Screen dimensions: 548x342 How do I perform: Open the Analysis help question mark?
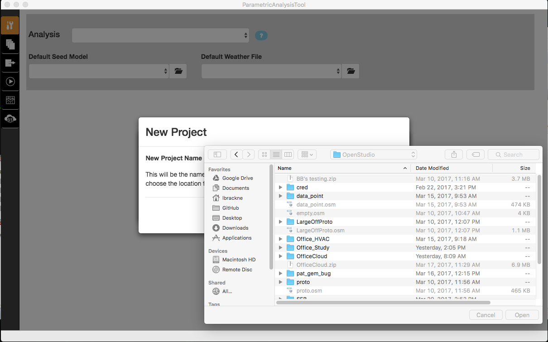click(x=261, y=35)
